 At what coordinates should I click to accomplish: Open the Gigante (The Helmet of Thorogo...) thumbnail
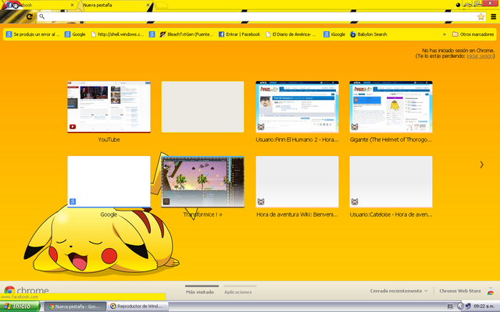(391, 107)
